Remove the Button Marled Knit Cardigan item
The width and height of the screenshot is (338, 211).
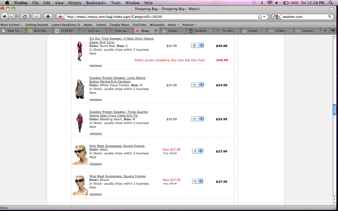coord(95,100)
